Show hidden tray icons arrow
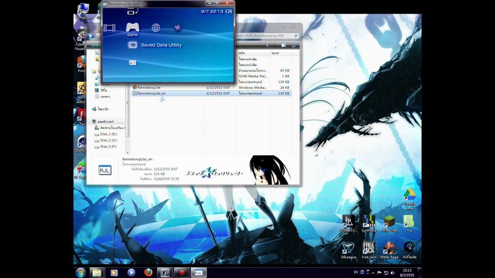This screenshot has width=495, height=278. coord(373,273)
